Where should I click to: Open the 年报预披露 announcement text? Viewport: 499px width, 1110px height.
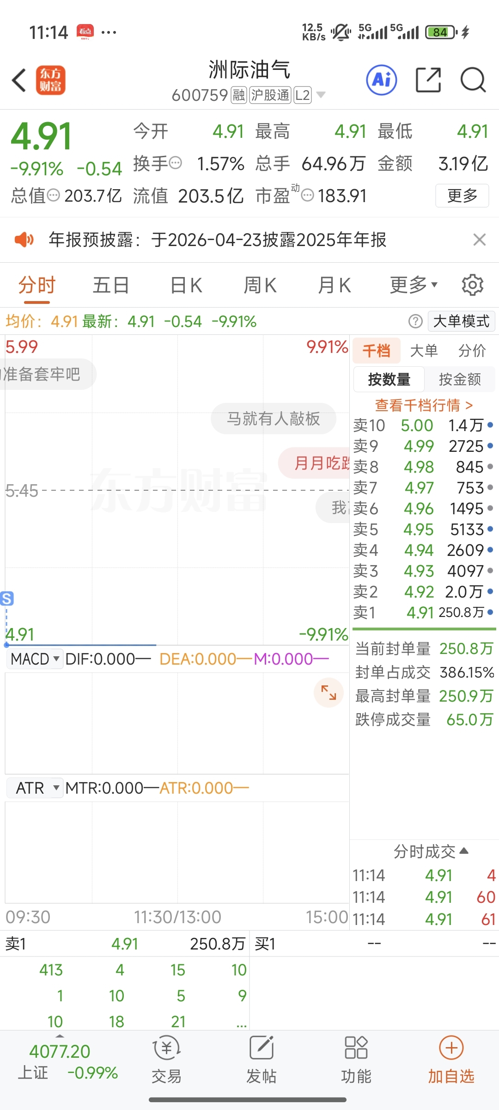click(218, 240)
